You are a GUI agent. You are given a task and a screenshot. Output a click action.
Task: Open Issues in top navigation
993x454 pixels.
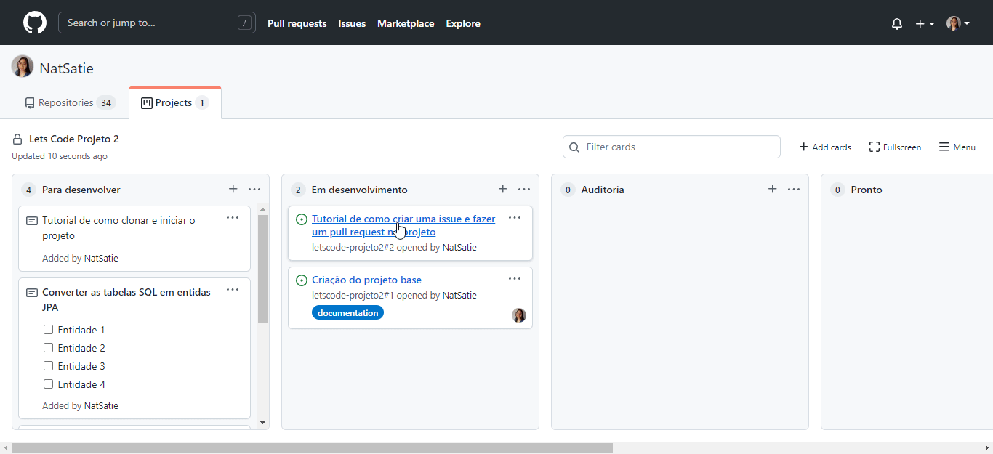point(352,23)
